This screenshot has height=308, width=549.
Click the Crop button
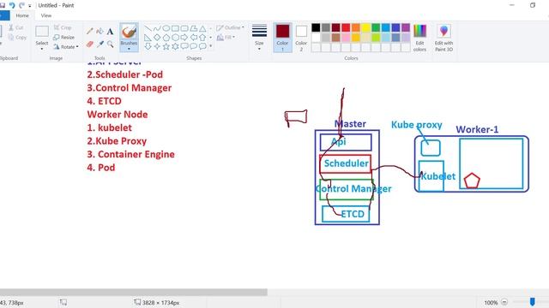(63, 27)
